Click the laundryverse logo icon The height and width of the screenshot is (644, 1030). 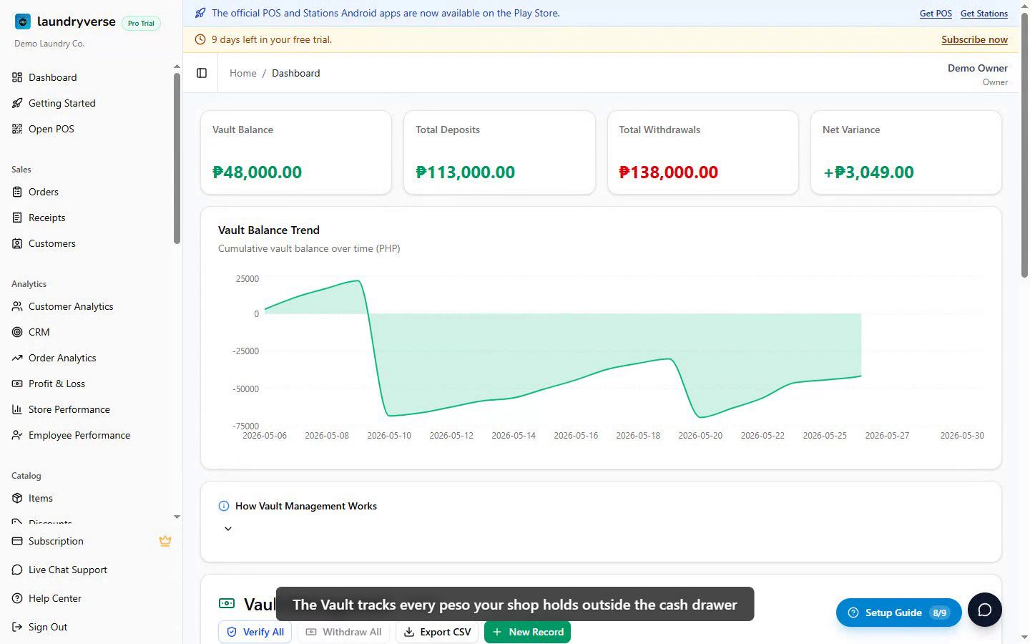(23, 21)
